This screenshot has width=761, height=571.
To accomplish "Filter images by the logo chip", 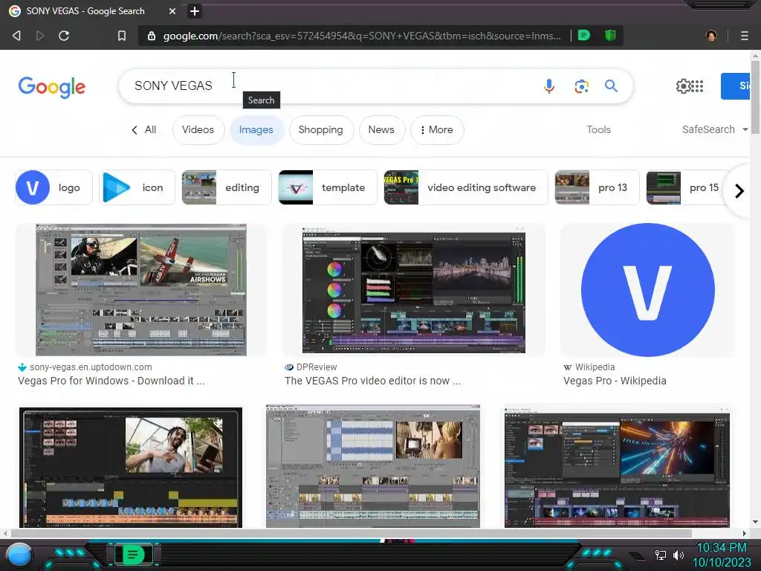I will [54, 187].
